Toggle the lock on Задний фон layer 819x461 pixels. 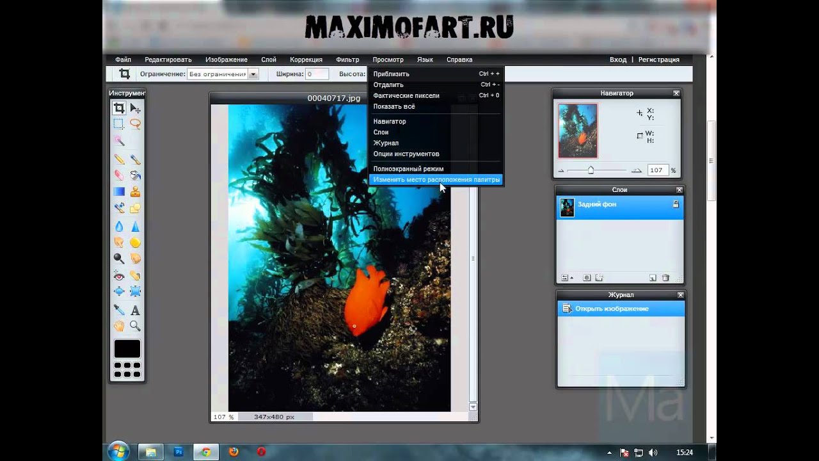point(675,204)
